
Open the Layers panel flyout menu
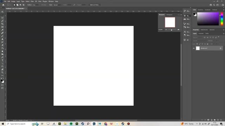pyautogui.click(x=224, y=34)
